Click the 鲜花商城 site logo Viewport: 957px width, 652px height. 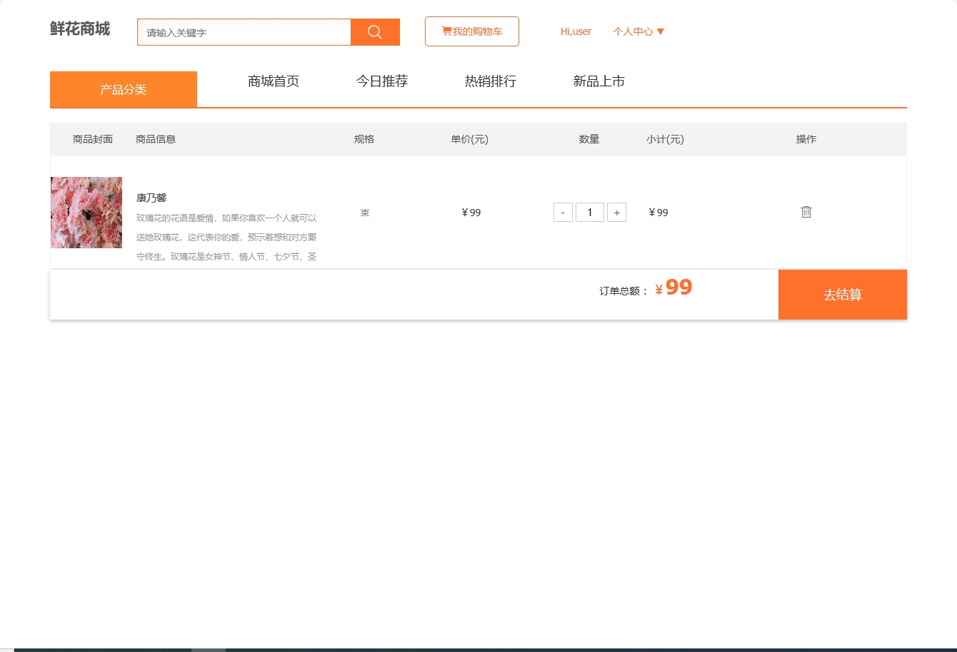pos(80,29)
